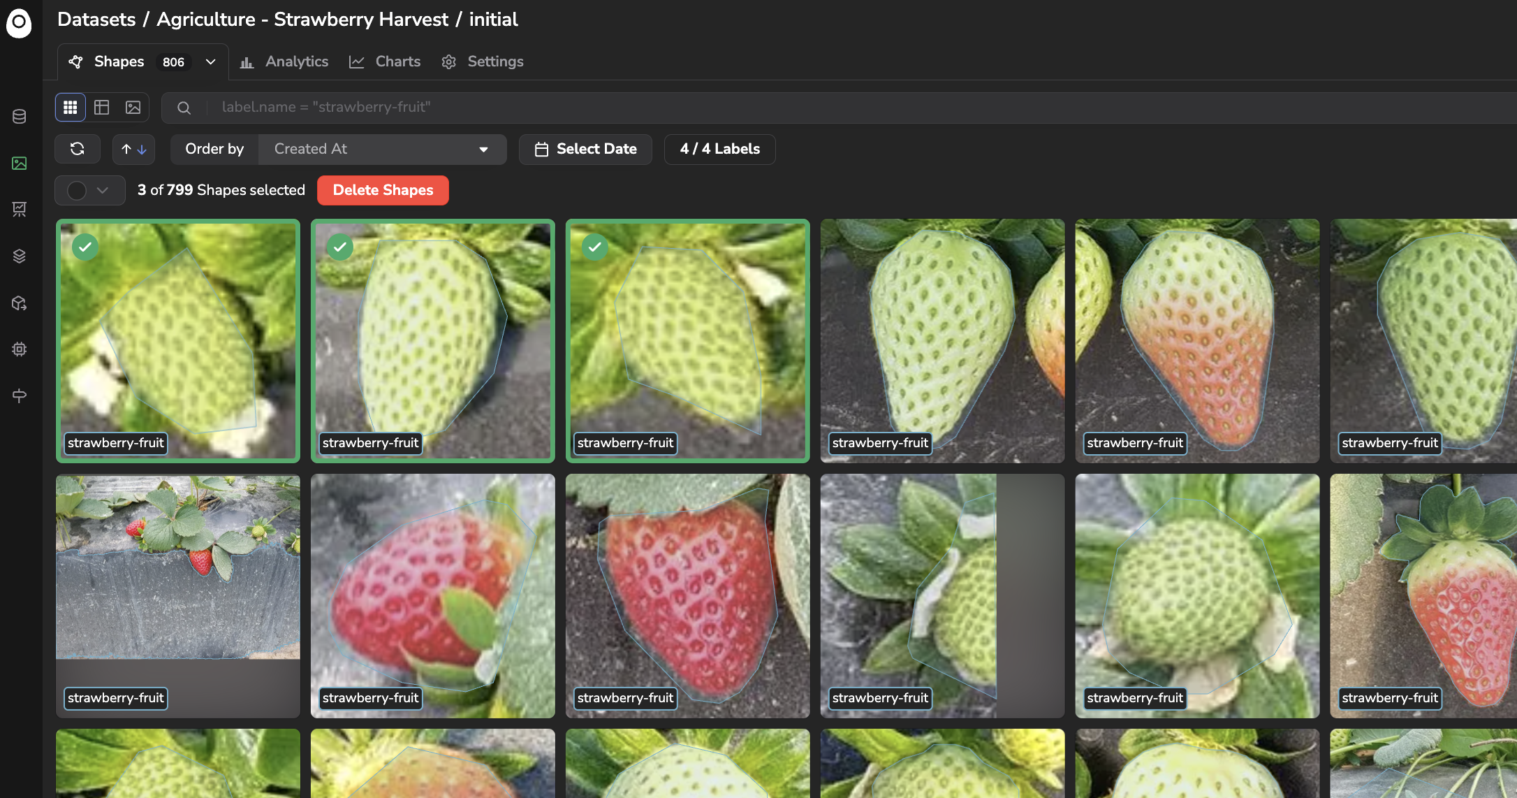Viewport: 1517px width, 798px height.
Task: Open the signpost sidebar icon
Action: (x=20, y=396)
